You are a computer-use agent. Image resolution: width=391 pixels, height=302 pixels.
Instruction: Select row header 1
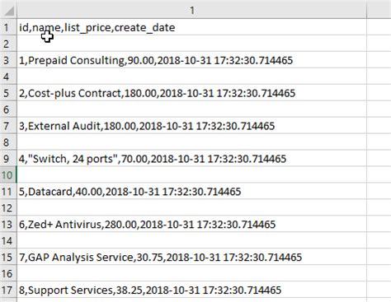pos(8,27)
